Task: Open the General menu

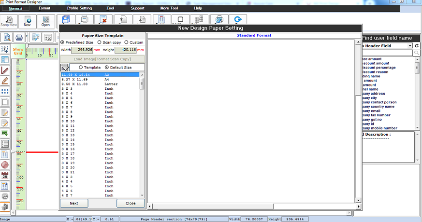Action: pyautogui.click(x=15, y=8)
